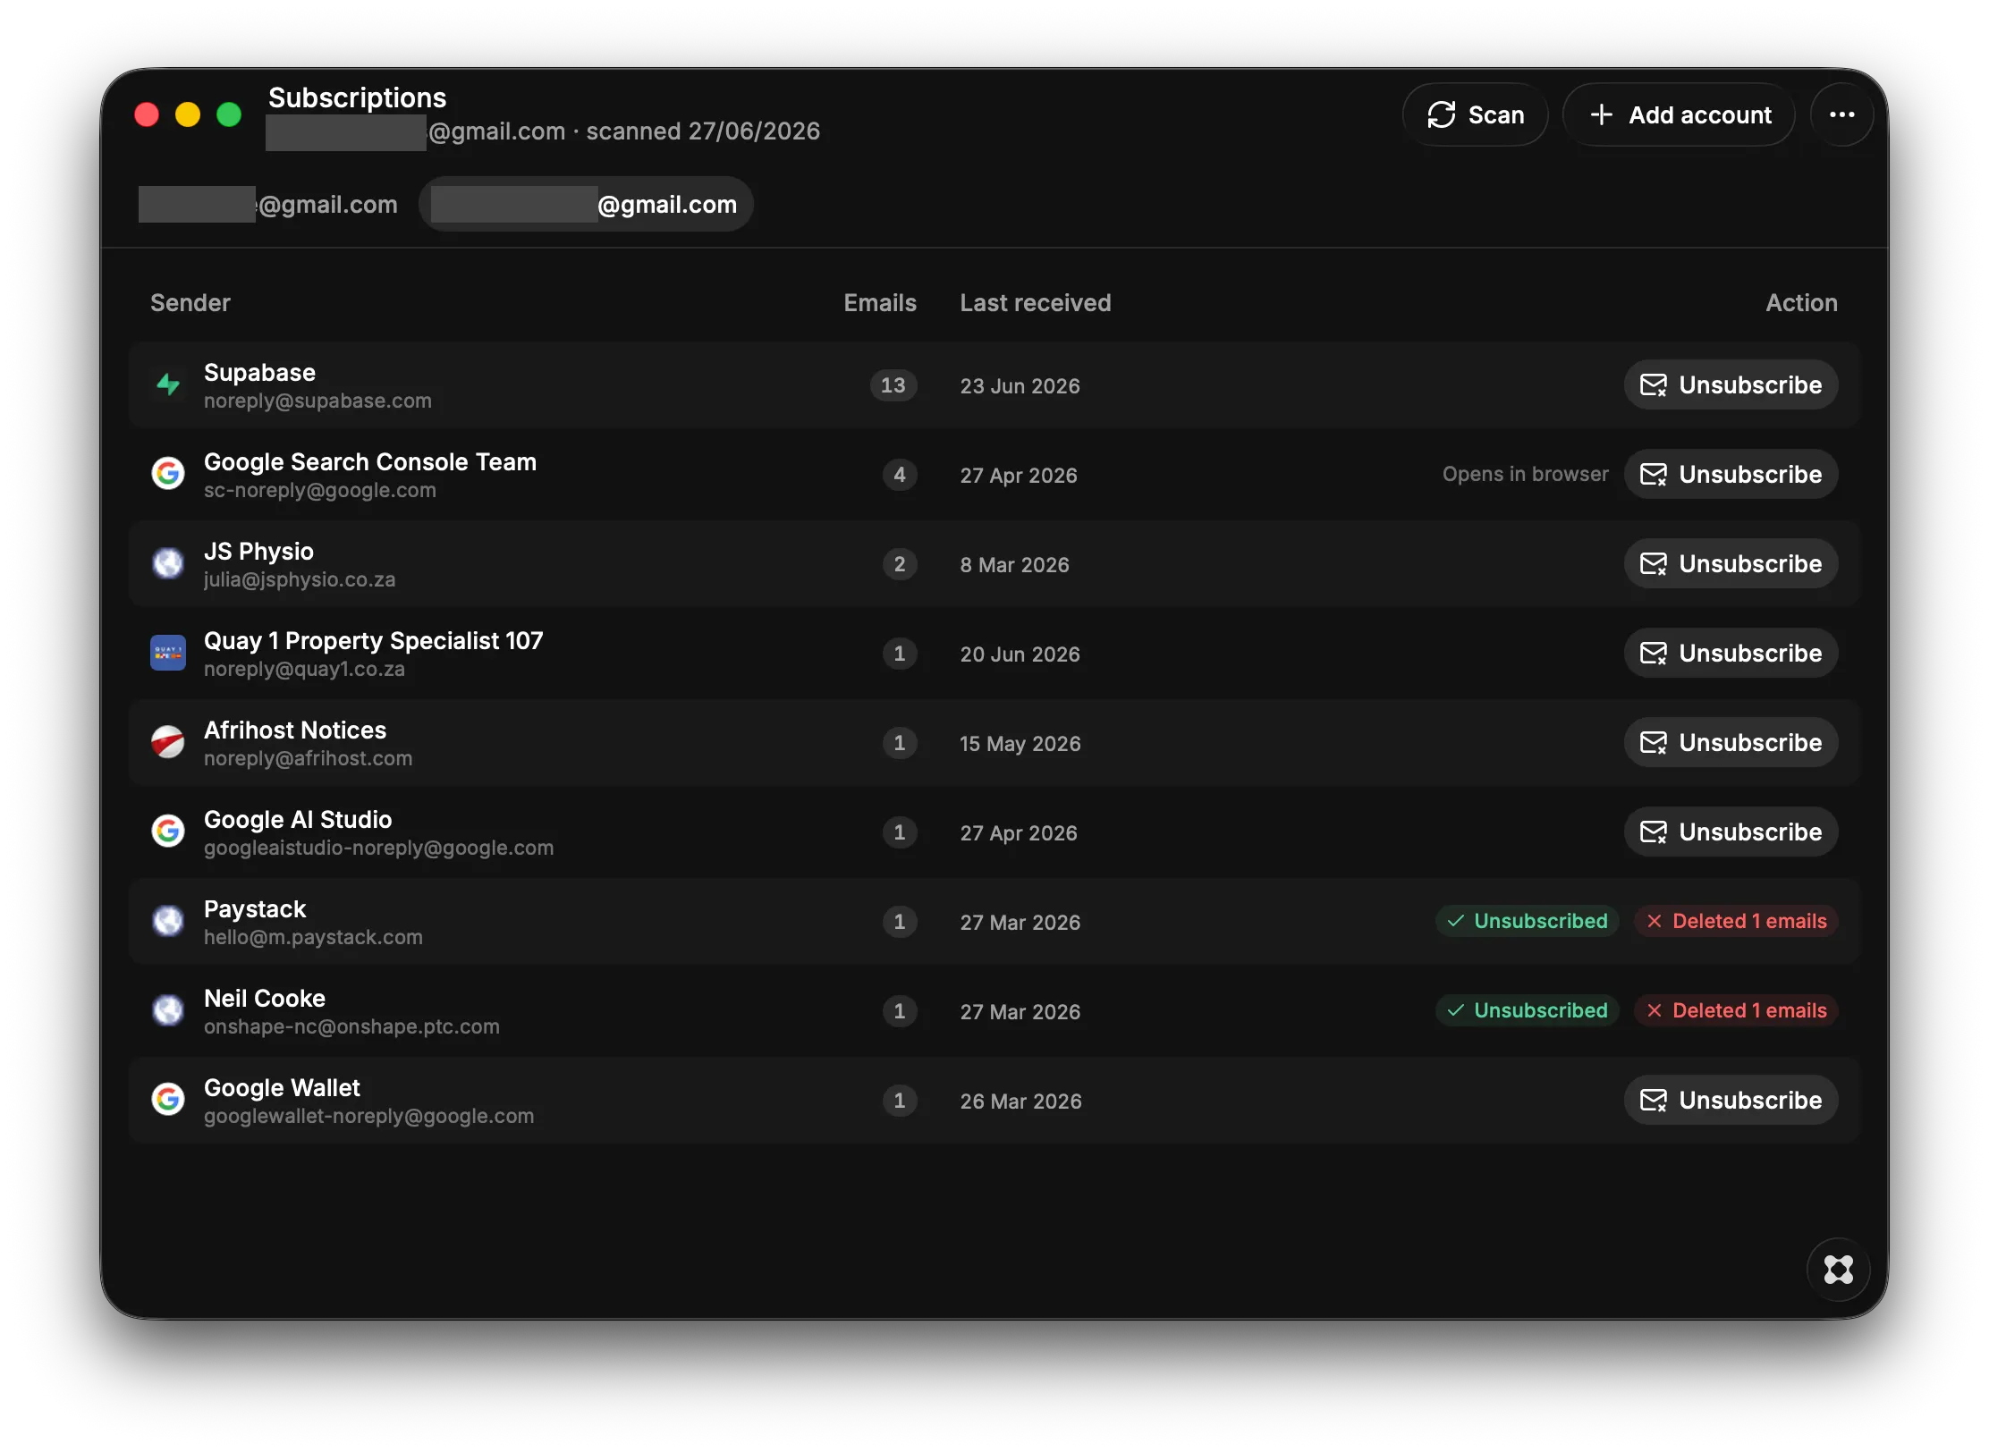Click the scanned 27/06/2026 subtitle text

(703, 131)
